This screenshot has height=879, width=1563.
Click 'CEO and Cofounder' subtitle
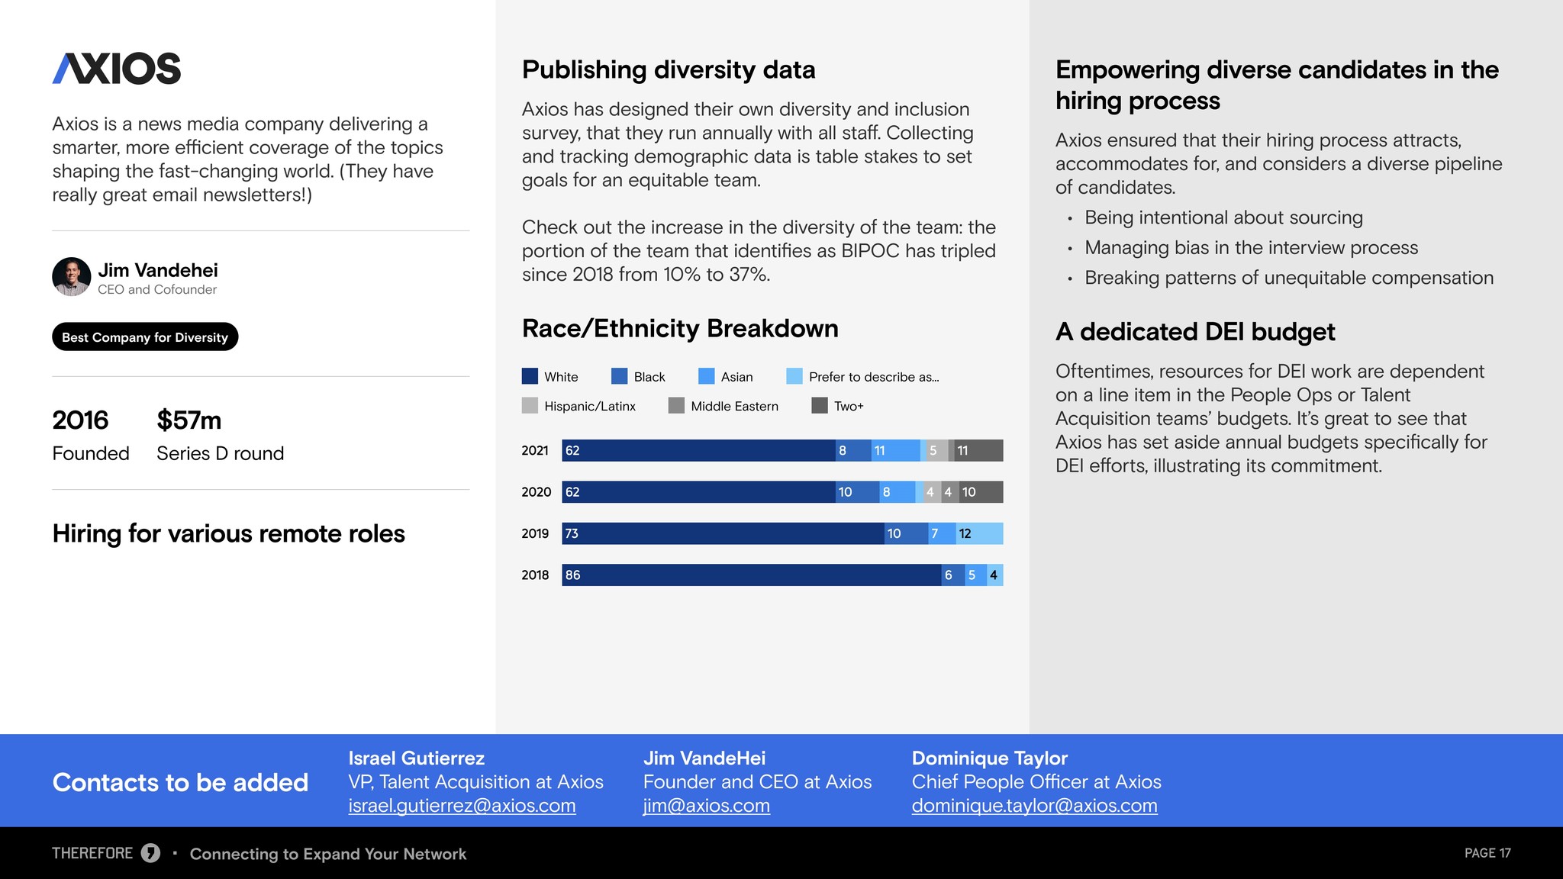click(x=157, y=290)
